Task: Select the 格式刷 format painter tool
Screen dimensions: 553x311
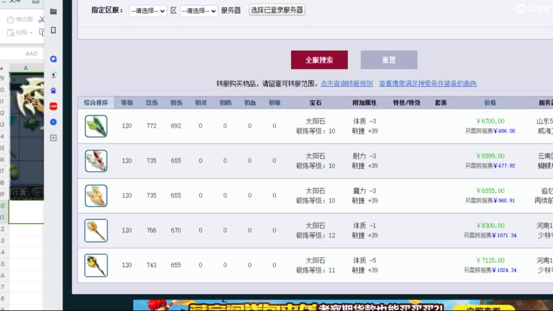Action: (21, 19)
